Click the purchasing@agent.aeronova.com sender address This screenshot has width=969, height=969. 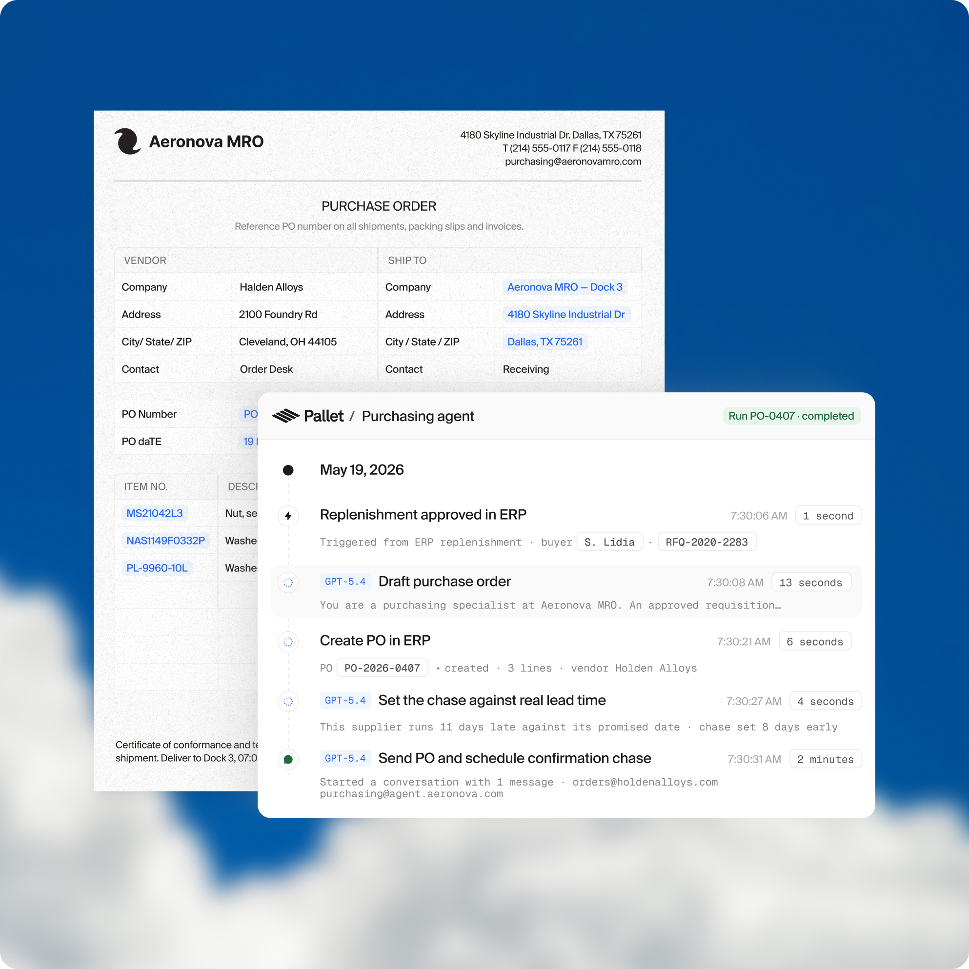click(x=411, y=794)
